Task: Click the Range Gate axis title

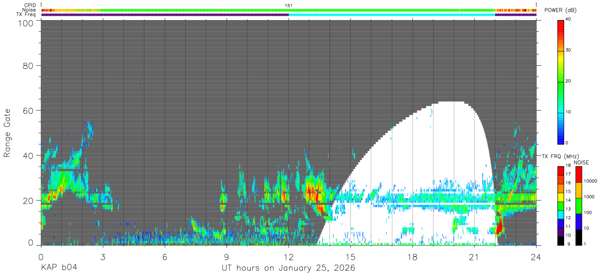Action: point(7,133)
